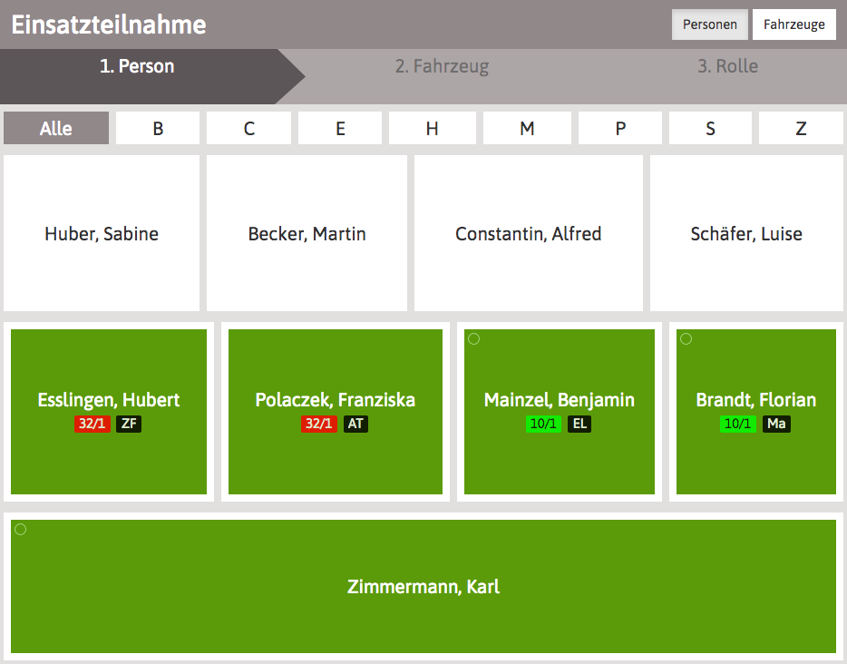Image resolution: width=847 pixels, height=664 pixels.
Task: Switch to Fahrzeuge view
Action: [x=793, y=24]
